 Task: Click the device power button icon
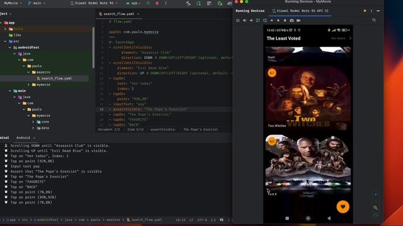(238, 20)
